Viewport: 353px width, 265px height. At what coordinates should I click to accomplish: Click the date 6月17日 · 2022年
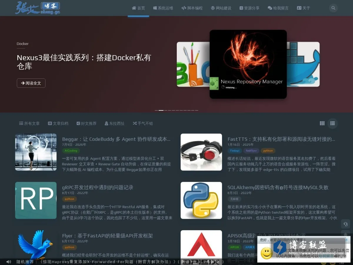click(75, 241)
